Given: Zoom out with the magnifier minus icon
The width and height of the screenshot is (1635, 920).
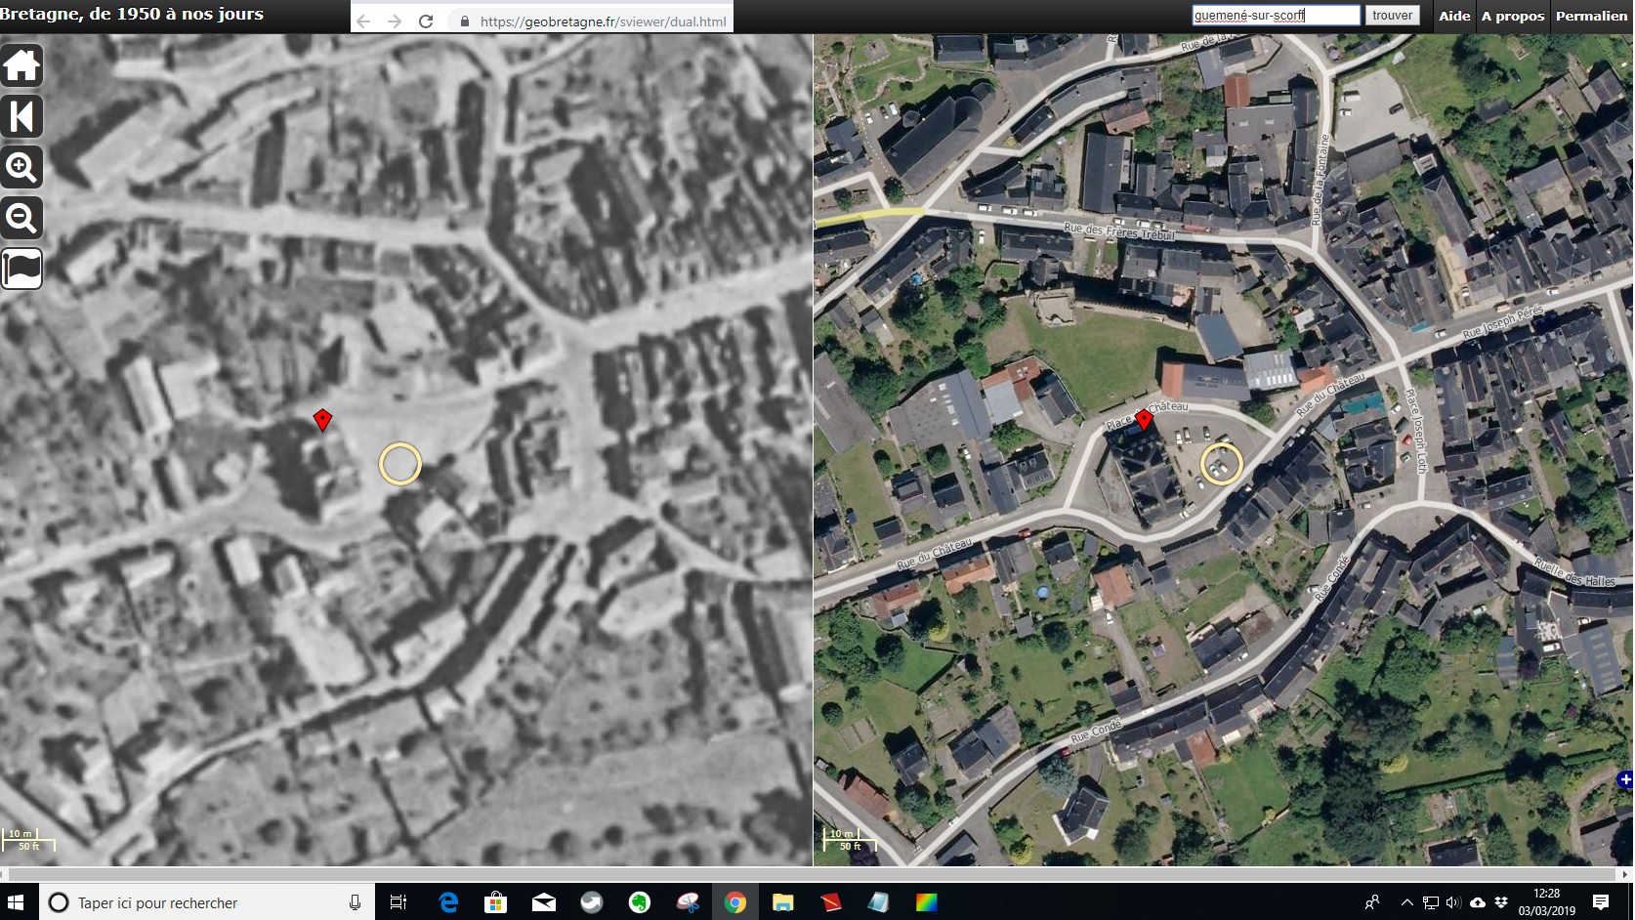Looking at the screenshot, I should tap(21, 218).
